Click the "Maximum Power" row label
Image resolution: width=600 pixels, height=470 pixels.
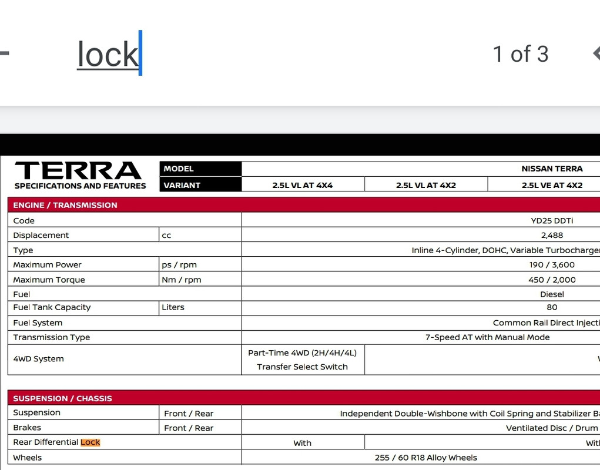[x=47, y=264]
